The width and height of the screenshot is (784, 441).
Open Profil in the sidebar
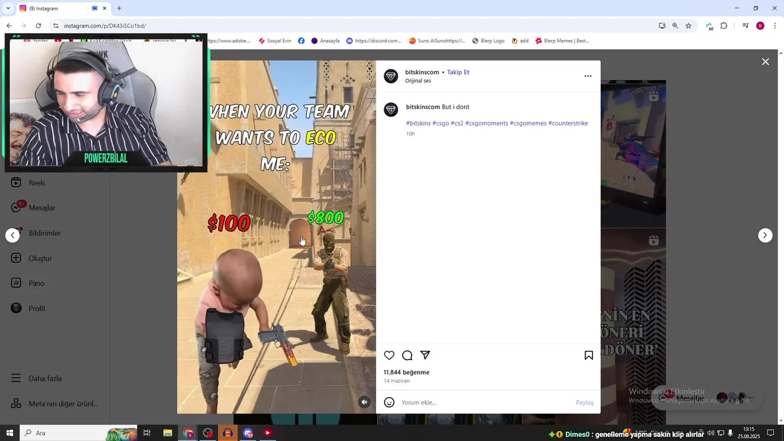[x=29, y=308]
